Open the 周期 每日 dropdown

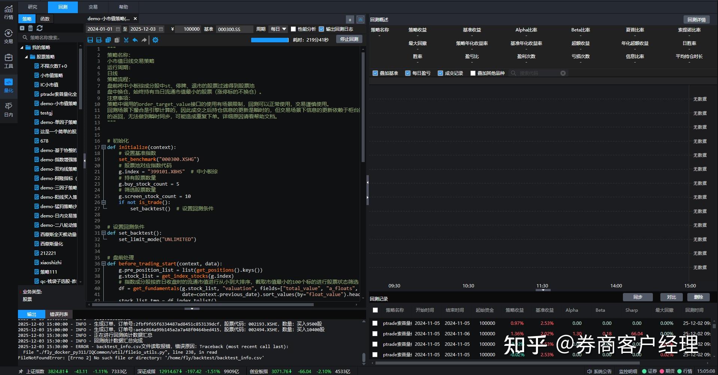point(277,29)
